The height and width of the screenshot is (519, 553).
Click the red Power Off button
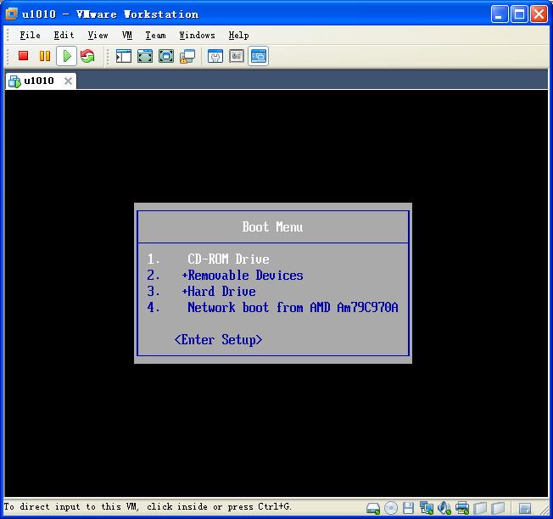pyautogui.click(x=23, y=56)
